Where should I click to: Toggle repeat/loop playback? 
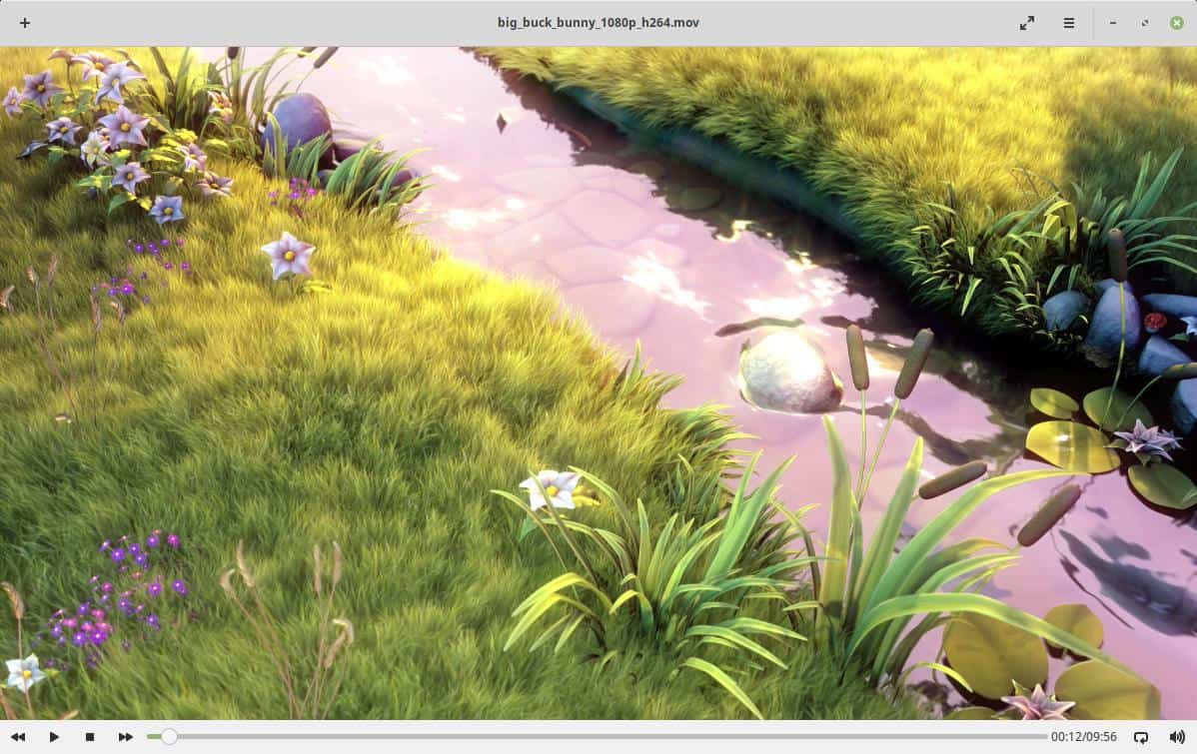[1140, 736]
